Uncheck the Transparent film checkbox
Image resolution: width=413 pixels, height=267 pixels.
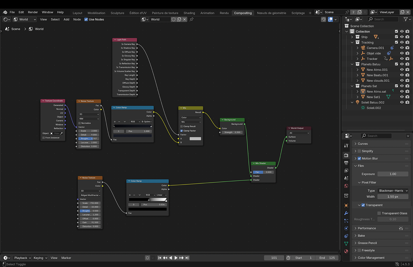(363, 205)
